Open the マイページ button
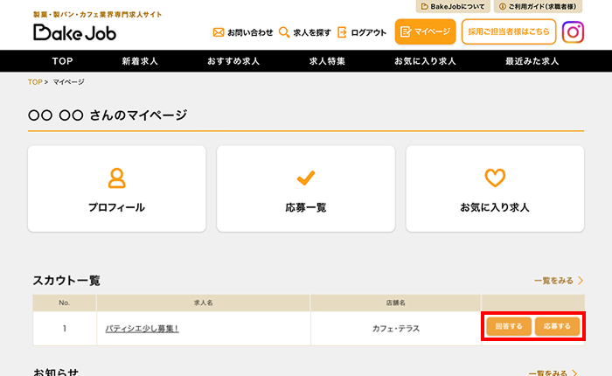 point(425,32)
